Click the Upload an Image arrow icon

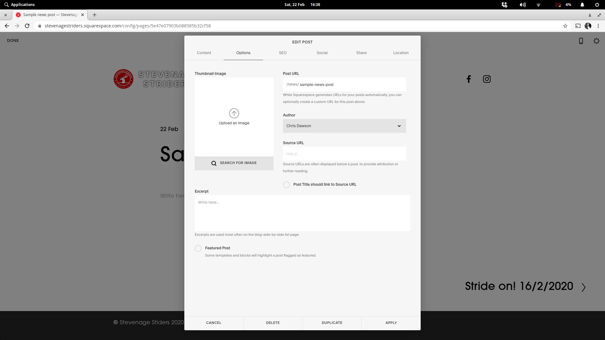[234, 113]
